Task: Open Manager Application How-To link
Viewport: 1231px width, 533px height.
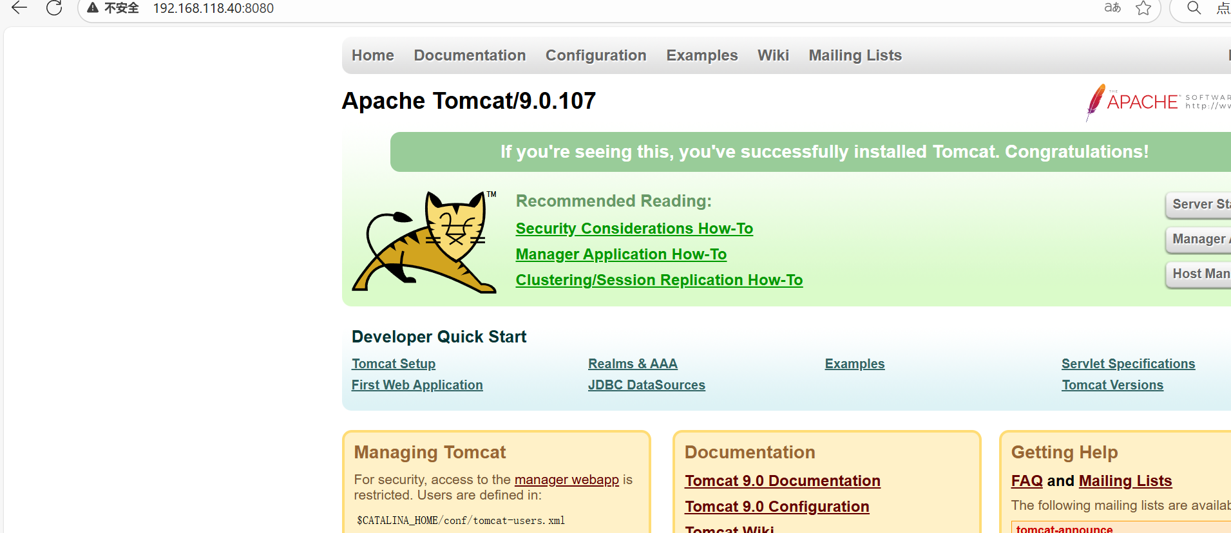Action: click(x=621, y=254)
